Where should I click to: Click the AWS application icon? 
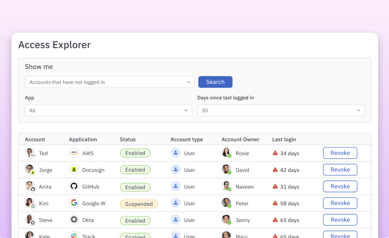coord(74,152)
